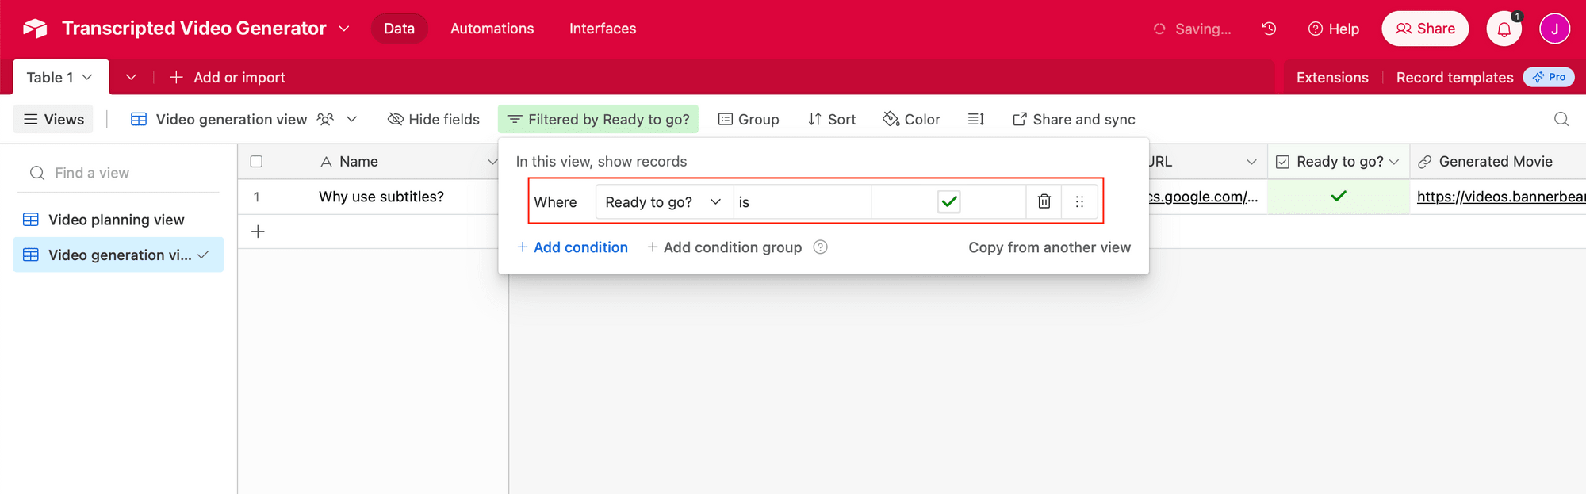1586x494 pixels.
Task: Toggle the Views sidebar
Action: (x=54, y=119)
